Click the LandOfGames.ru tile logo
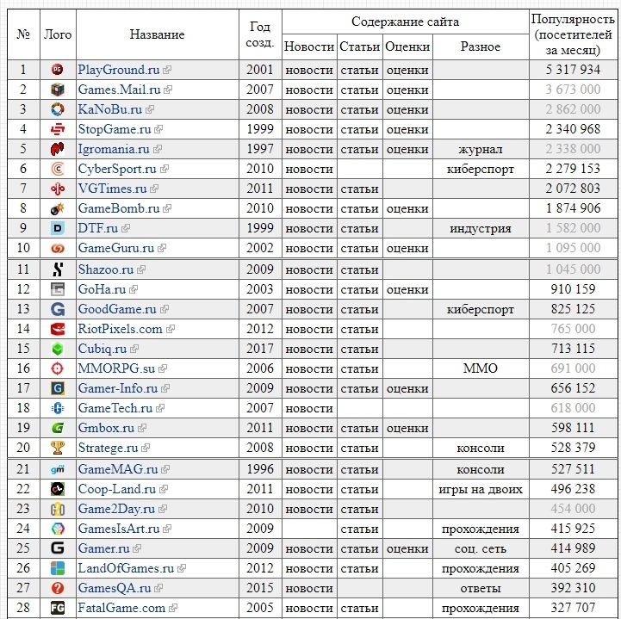Image resolution: width=621 pixels, height=619 pixels. tap(58, 568)
